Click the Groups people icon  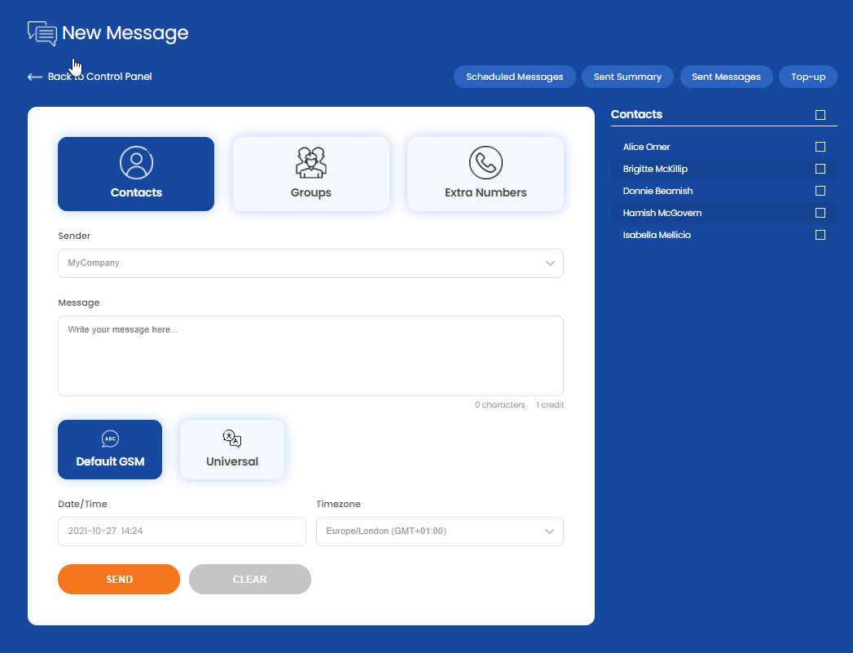310,162
